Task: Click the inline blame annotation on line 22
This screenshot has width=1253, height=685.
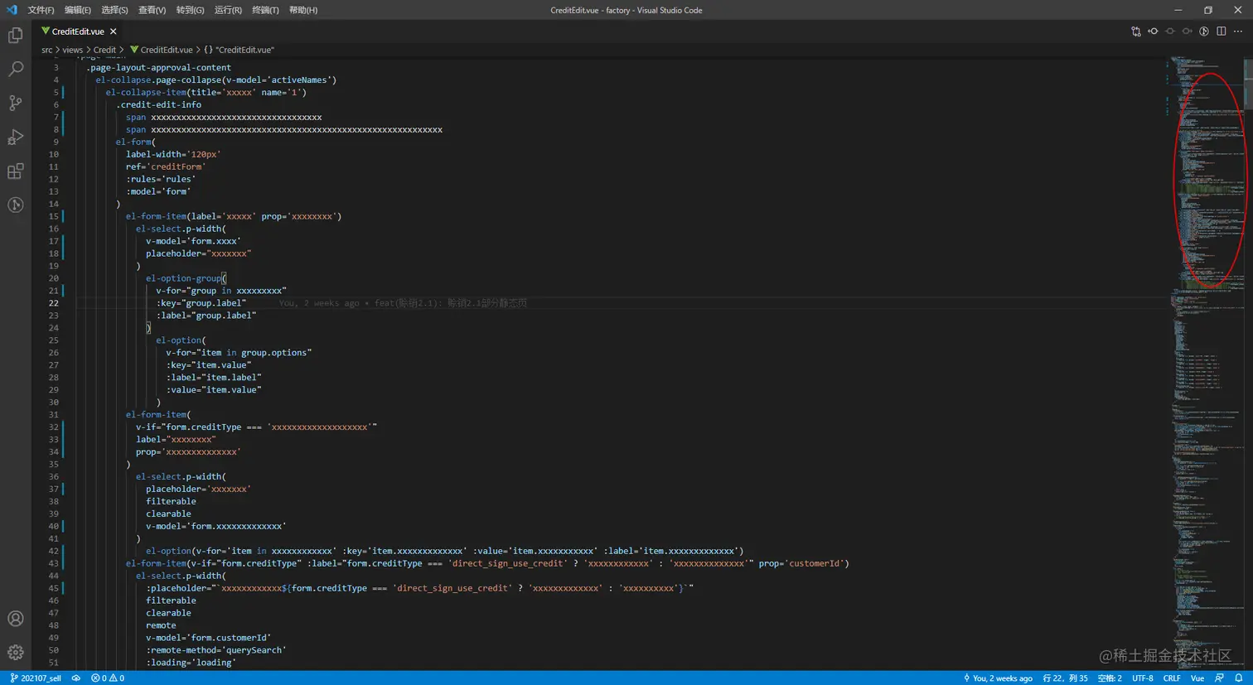Action: [x=403, y=303]
